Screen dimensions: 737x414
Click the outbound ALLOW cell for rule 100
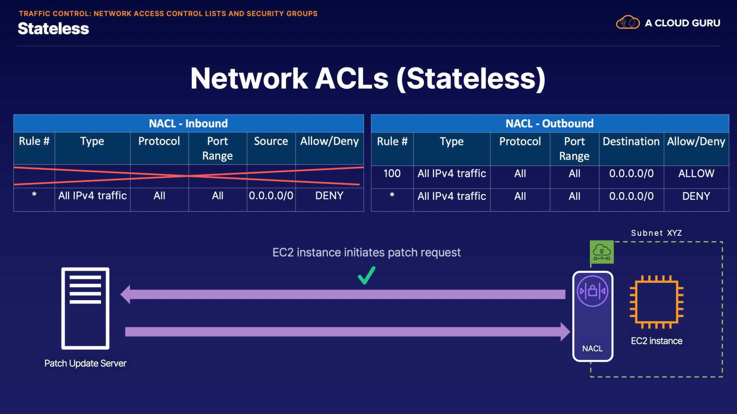pyautogui.click(x=696, y=174)
